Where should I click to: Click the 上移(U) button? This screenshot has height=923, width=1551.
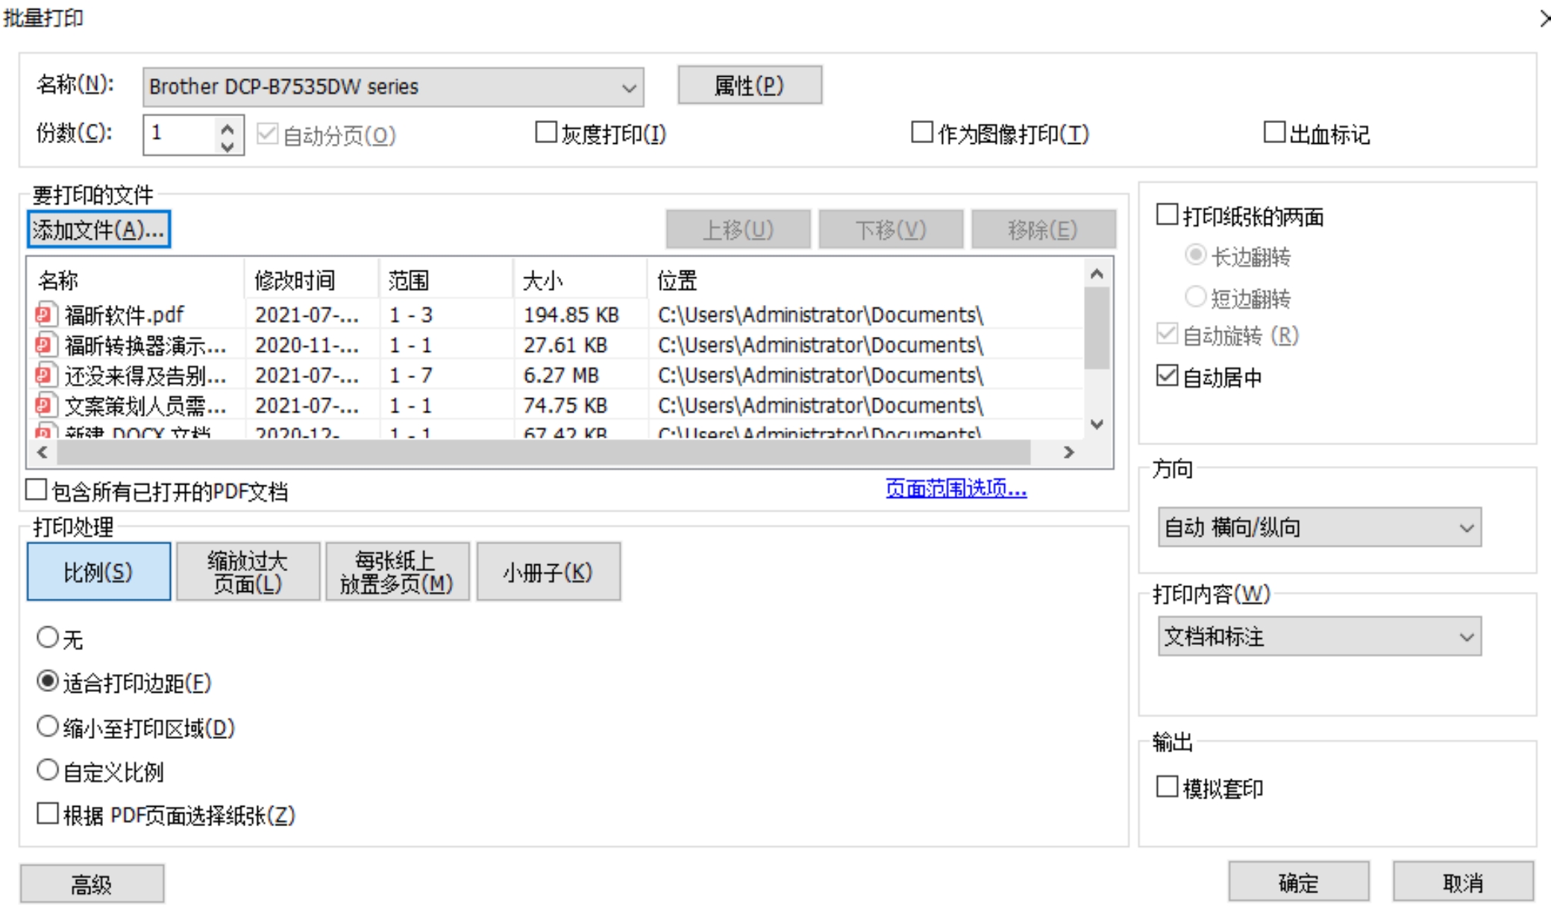[738, 230]
